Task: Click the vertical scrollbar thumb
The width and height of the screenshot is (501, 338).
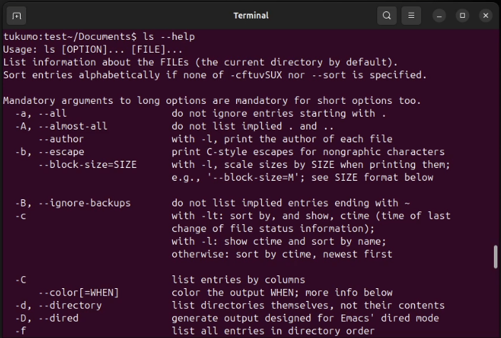Action: (x=495, y=258)
